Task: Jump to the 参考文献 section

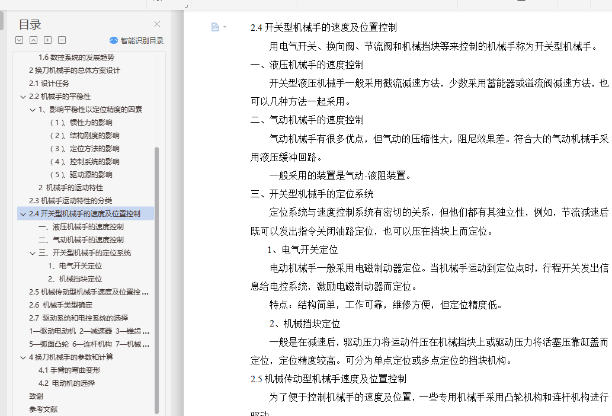Action: click(x=43, y=409)
